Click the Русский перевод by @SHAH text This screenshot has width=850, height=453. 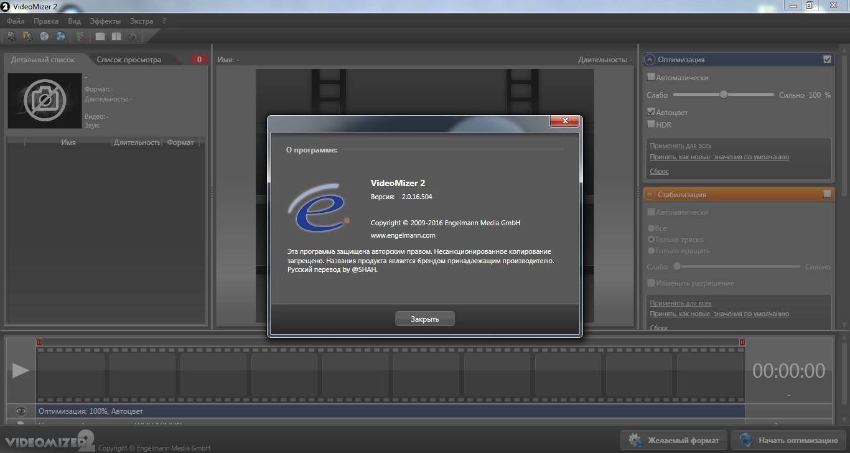tap(332, 270)
